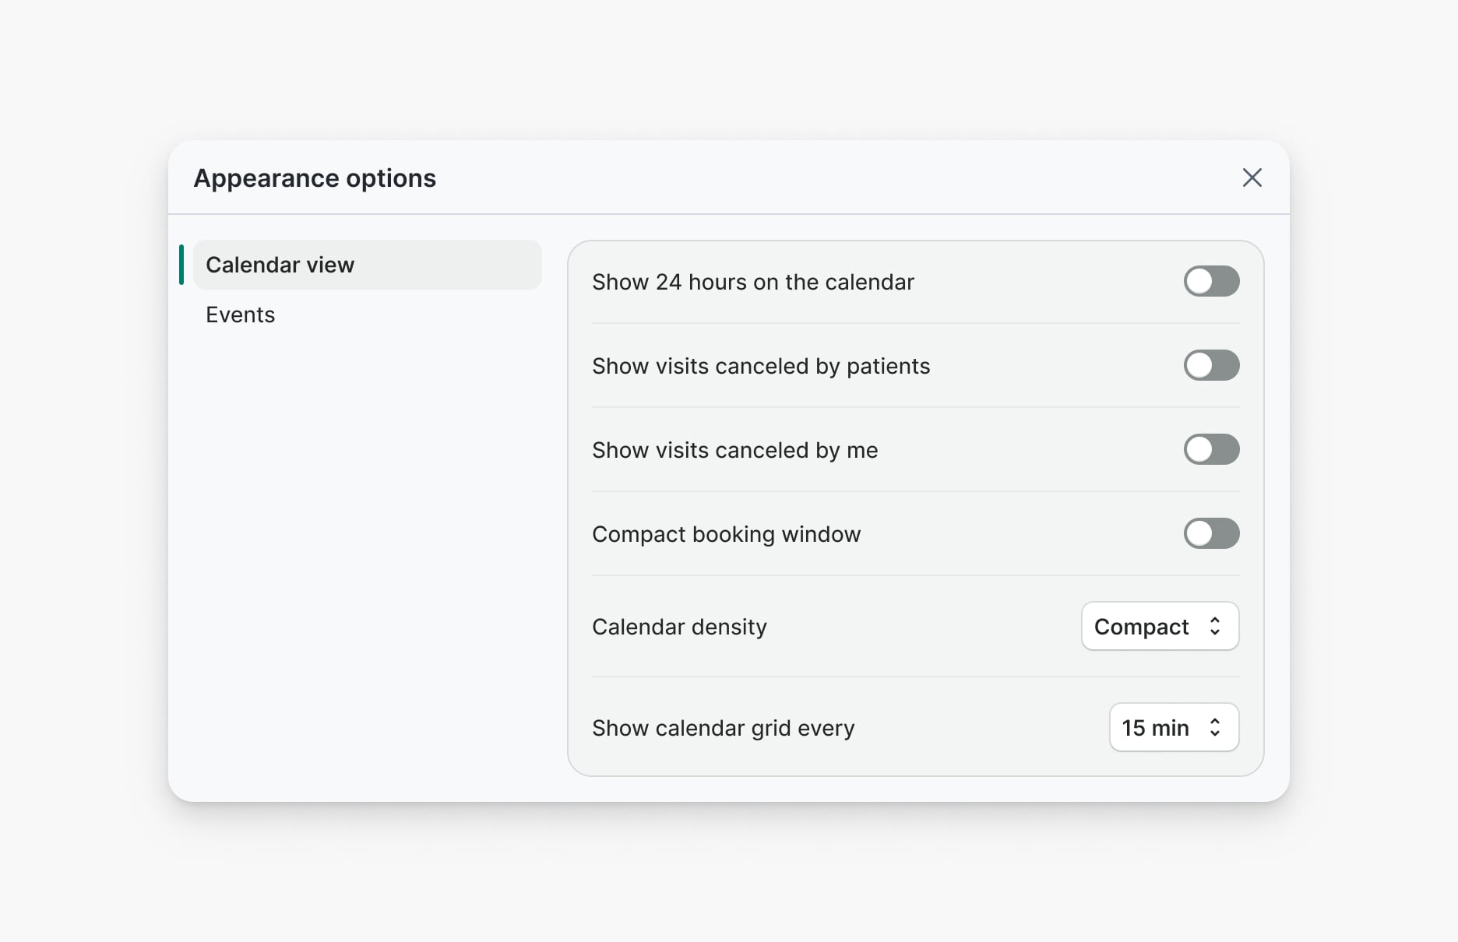Viewport: 1458px width, 942px height.
Task: Click the 'Compact booking window' label text
Action: point(726,534)
